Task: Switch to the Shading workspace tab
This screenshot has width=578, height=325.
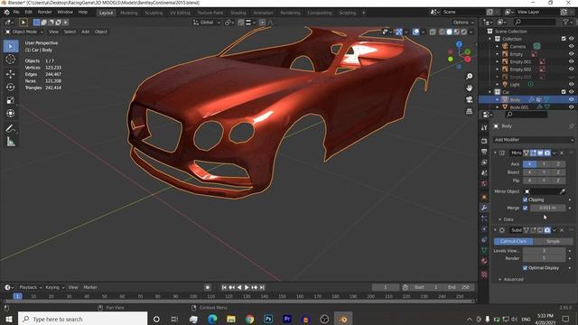Action: click(238, 13)
